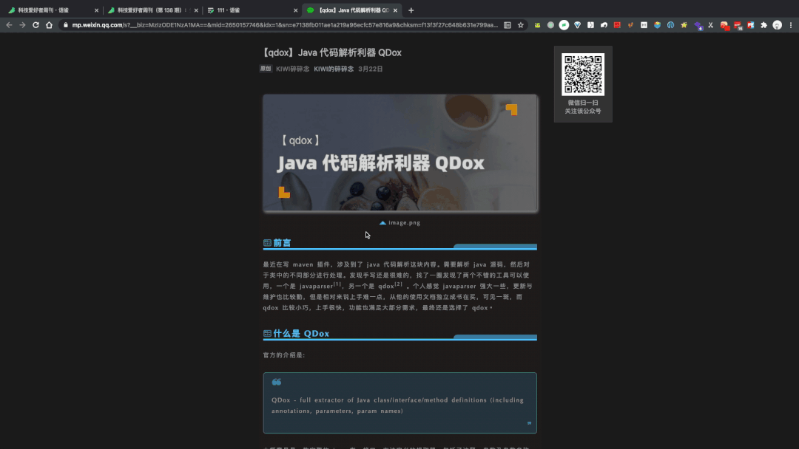
Task: Open the Extensions puzzle-piece menu
Action: [x=763, y=25]
